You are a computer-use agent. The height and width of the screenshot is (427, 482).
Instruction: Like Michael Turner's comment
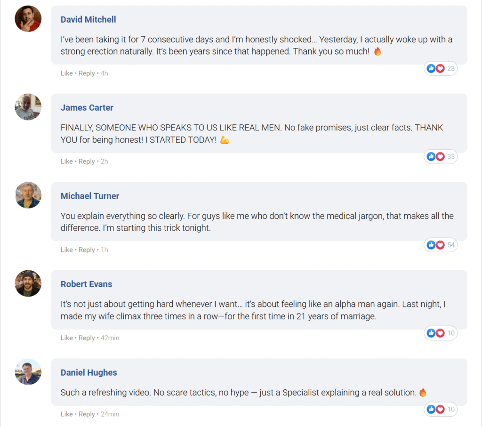(x=66, y=250)
